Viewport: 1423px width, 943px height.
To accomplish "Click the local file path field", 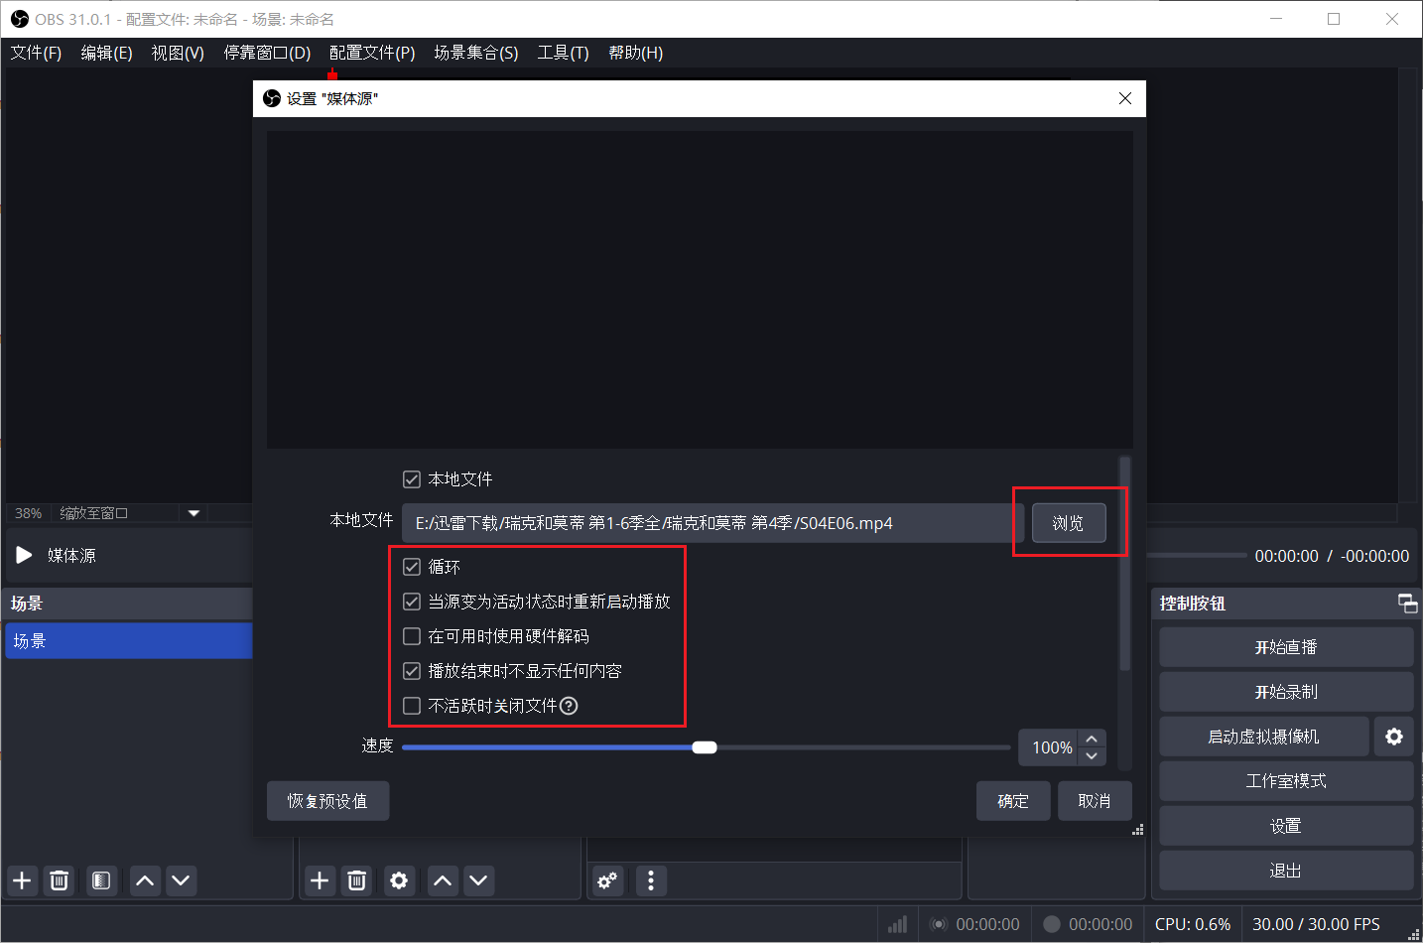I will (x=712, y=523).
